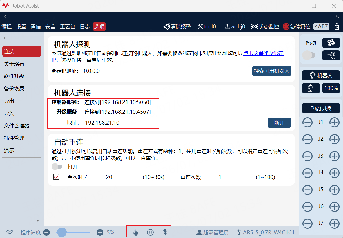The image size is (343, 238).
Task: Open the tool0 tool selector
Action: coord(207,27)
